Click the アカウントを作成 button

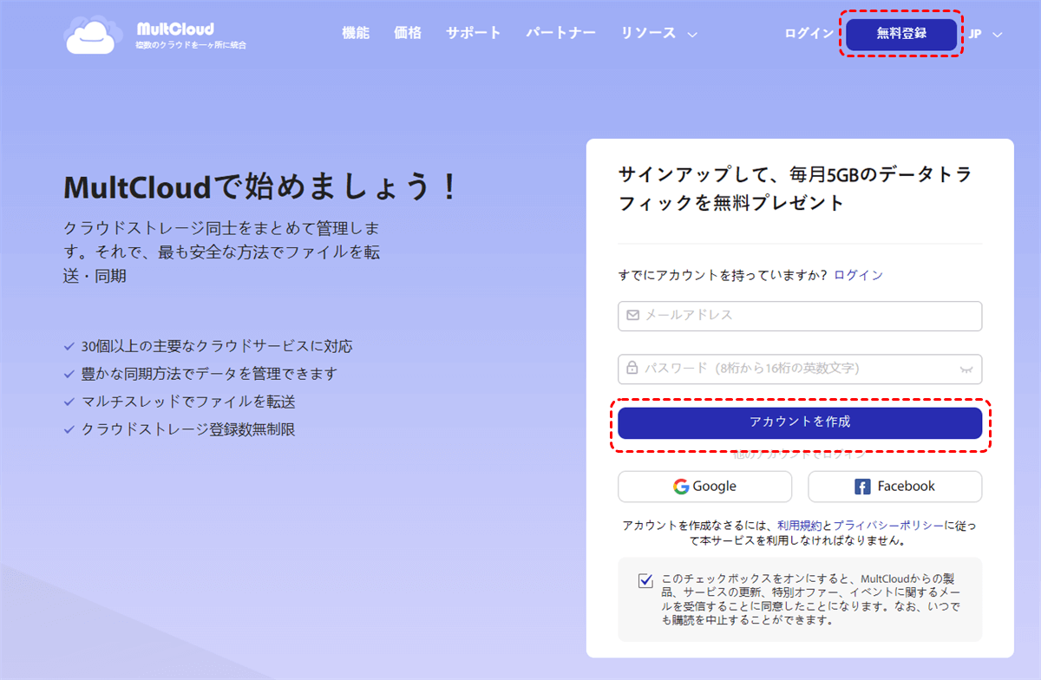click(x=800, y=422)
